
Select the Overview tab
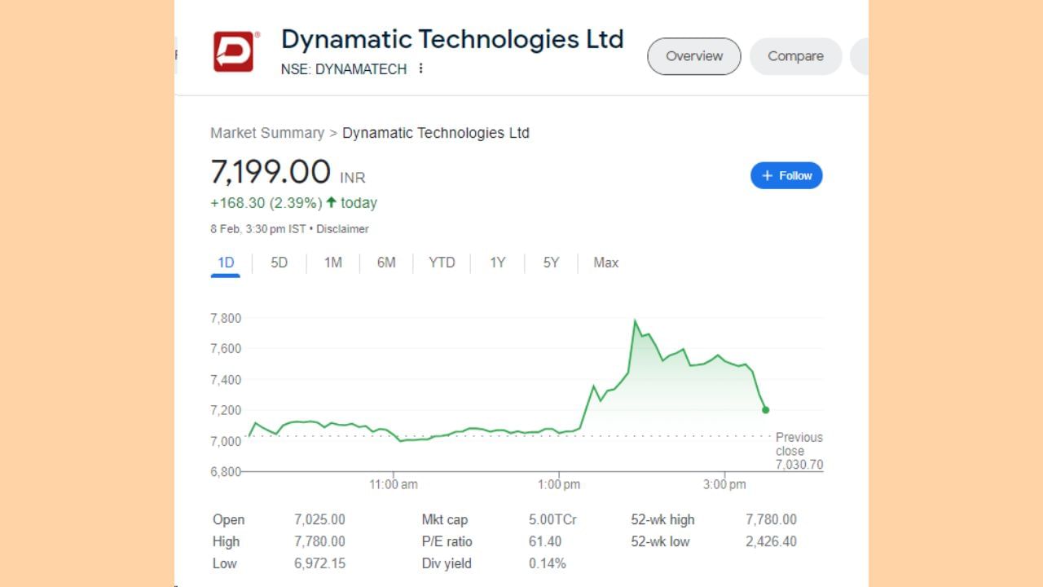[x=694, y=56]
